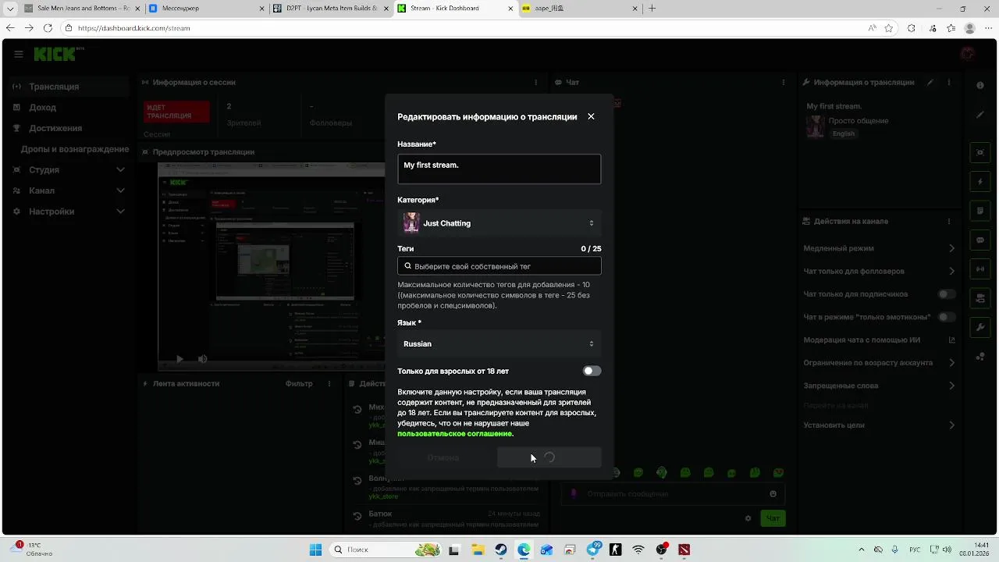
Task: Open session info panel options menu
Action: click(535, 82)
